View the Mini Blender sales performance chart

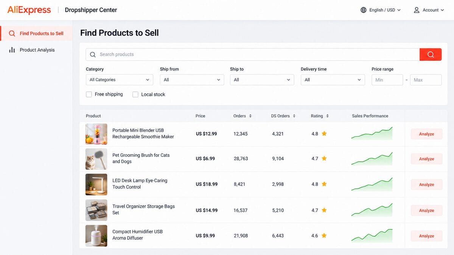tap(372, 133)
